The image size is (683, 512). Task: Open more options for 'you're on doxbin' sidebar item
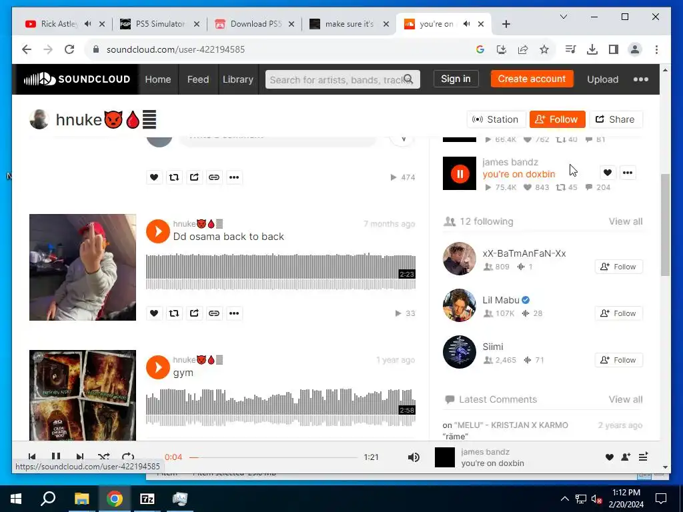click(x=628, y=173)
